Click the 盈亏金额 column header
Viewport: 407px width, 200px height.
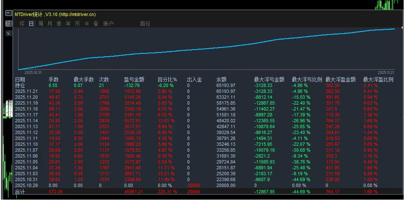[x=134, y=79]
